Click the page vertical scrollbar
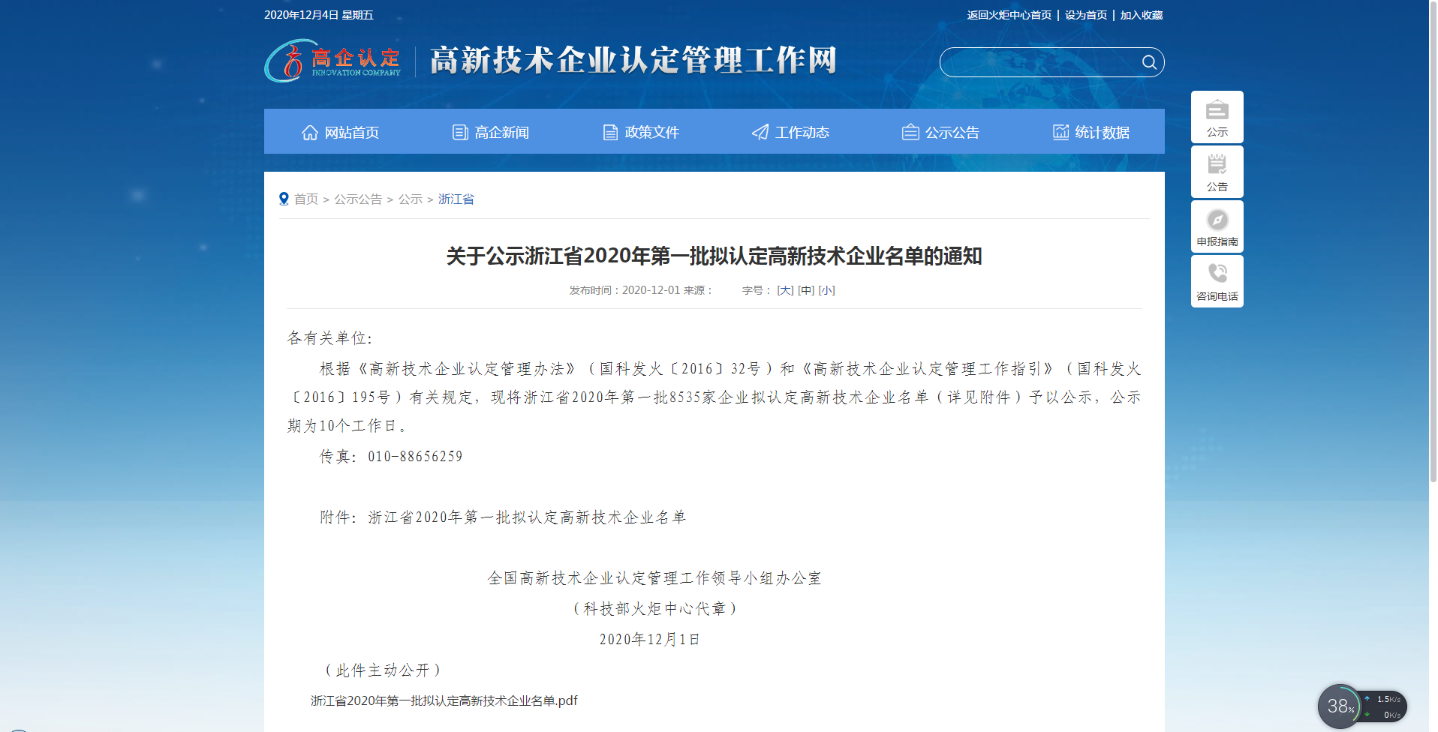This screenshot has height=732, width=1438. point(1432,240)
